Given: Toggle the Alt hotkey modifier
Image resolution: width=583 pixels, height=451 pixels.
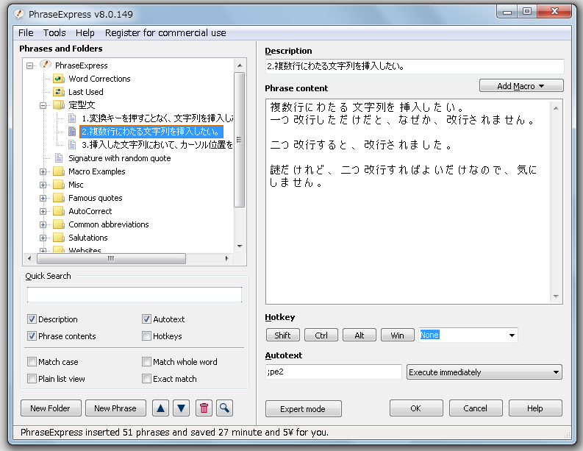Looking at the screenshot, I should 360,335.
